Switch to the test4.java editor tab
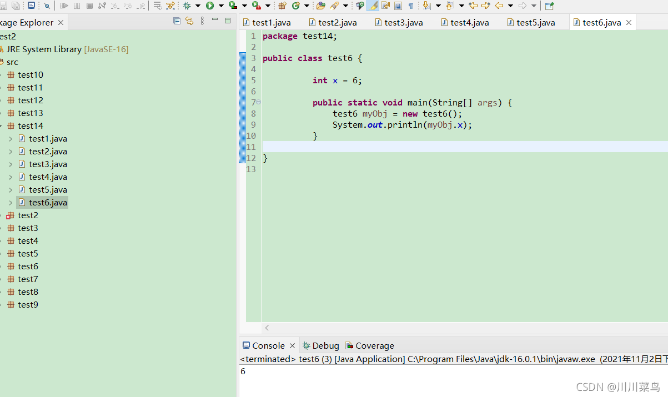This screenshot has width=668, height=397. click(x=465, y=22)
